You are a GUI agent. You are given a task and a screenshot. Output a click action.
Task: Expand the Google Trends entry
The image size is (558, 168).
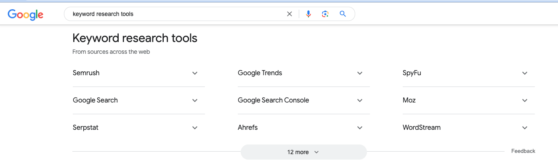(x=360, y=73)
